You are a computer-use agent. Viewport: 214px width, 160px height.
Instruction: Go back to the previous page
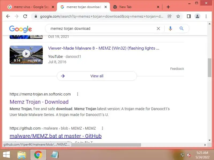(8, 16)
